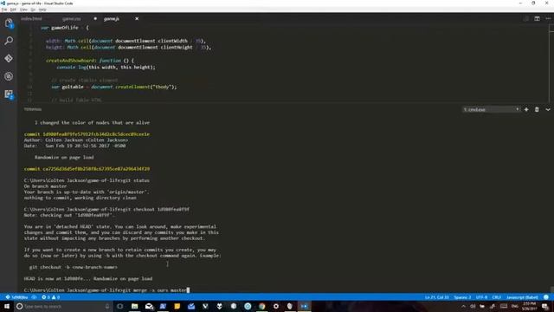Open the Extensions view in activity bar
Image resolution: width=554 pixels, height=312 pixels.
coord(9,94)
